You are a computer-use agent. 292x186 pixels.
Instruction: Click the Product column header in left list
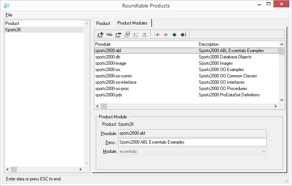44,23
